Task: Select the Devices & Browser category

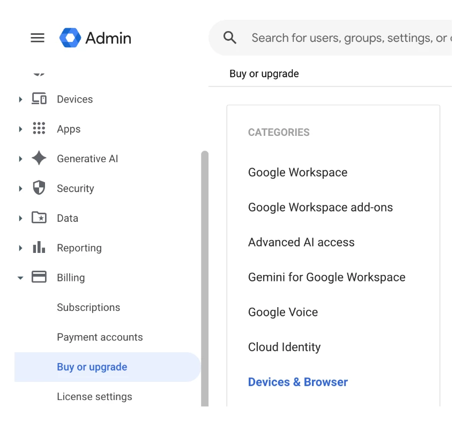Action: click(298, 382)
